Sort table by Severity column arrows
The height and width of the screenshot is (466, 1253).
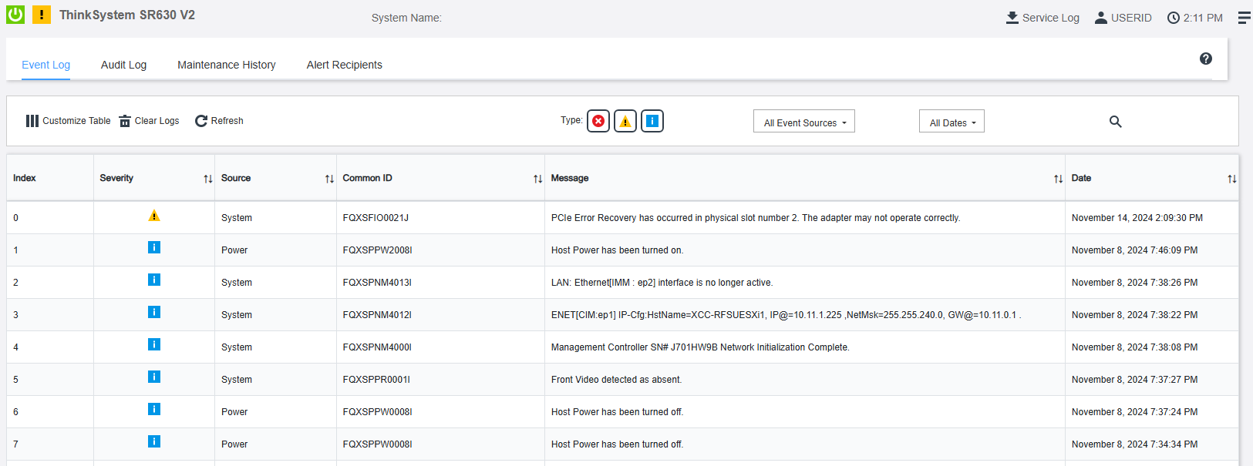click(207, 179)
